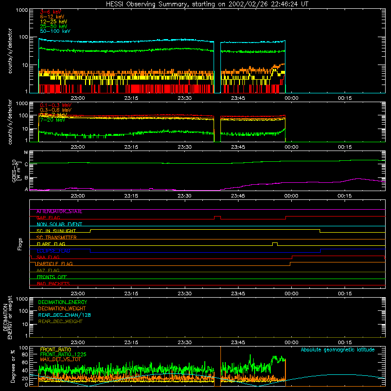
Task: Select the ECLIPSE_FLAG label
Action: [53, 251]
